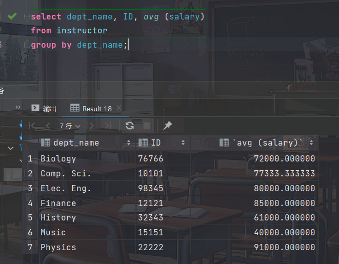Select row number 1 header
Screen dimensions: 339x264
point(30,158)
